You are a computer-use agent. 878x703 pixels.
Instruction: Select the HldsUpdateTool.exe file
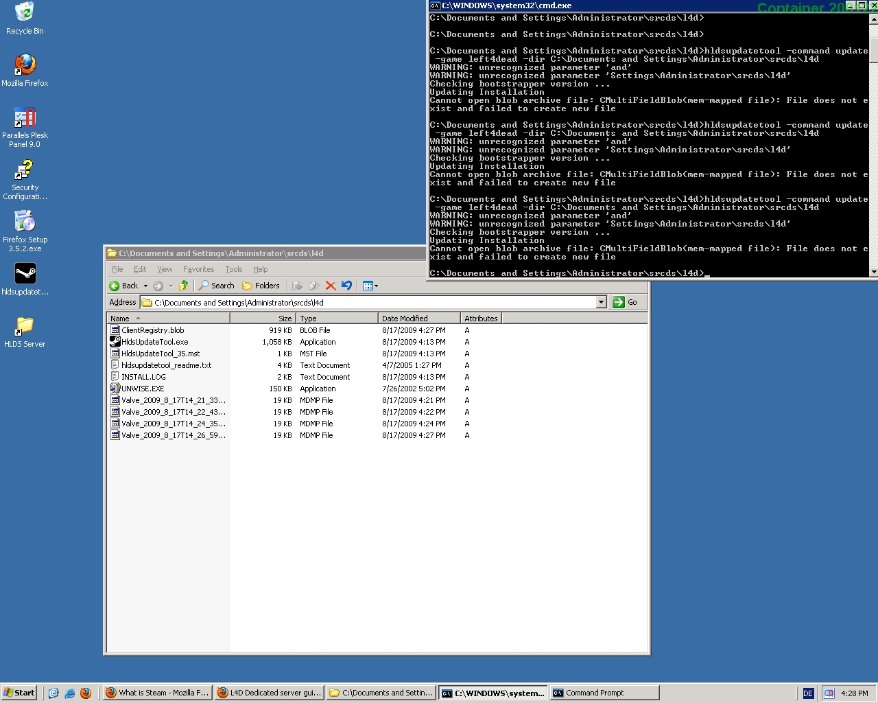coord(154,342)
